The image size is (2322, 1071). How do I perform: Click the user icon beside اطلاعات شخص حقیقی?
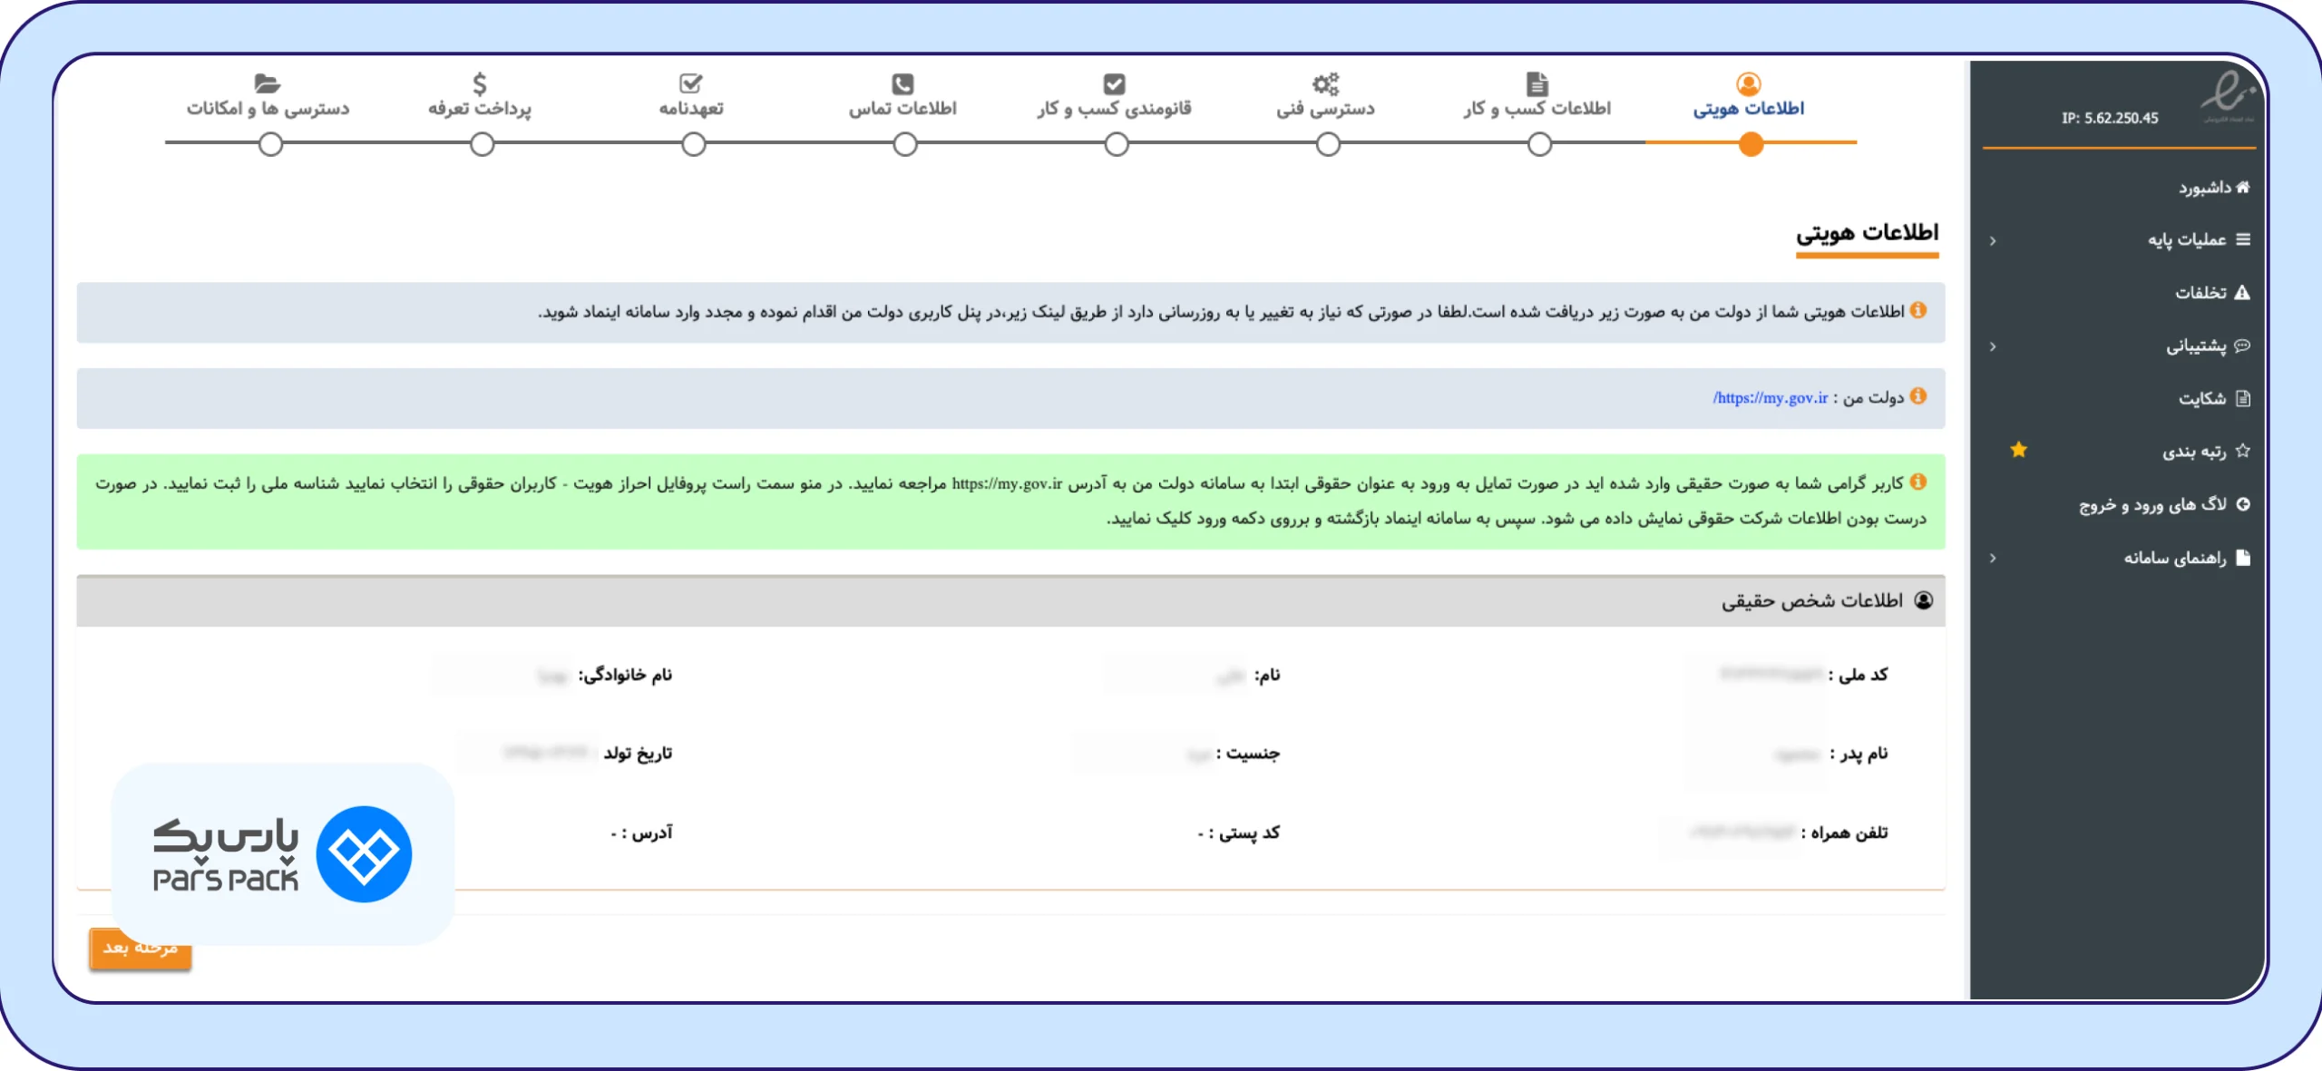(1924, 600)
